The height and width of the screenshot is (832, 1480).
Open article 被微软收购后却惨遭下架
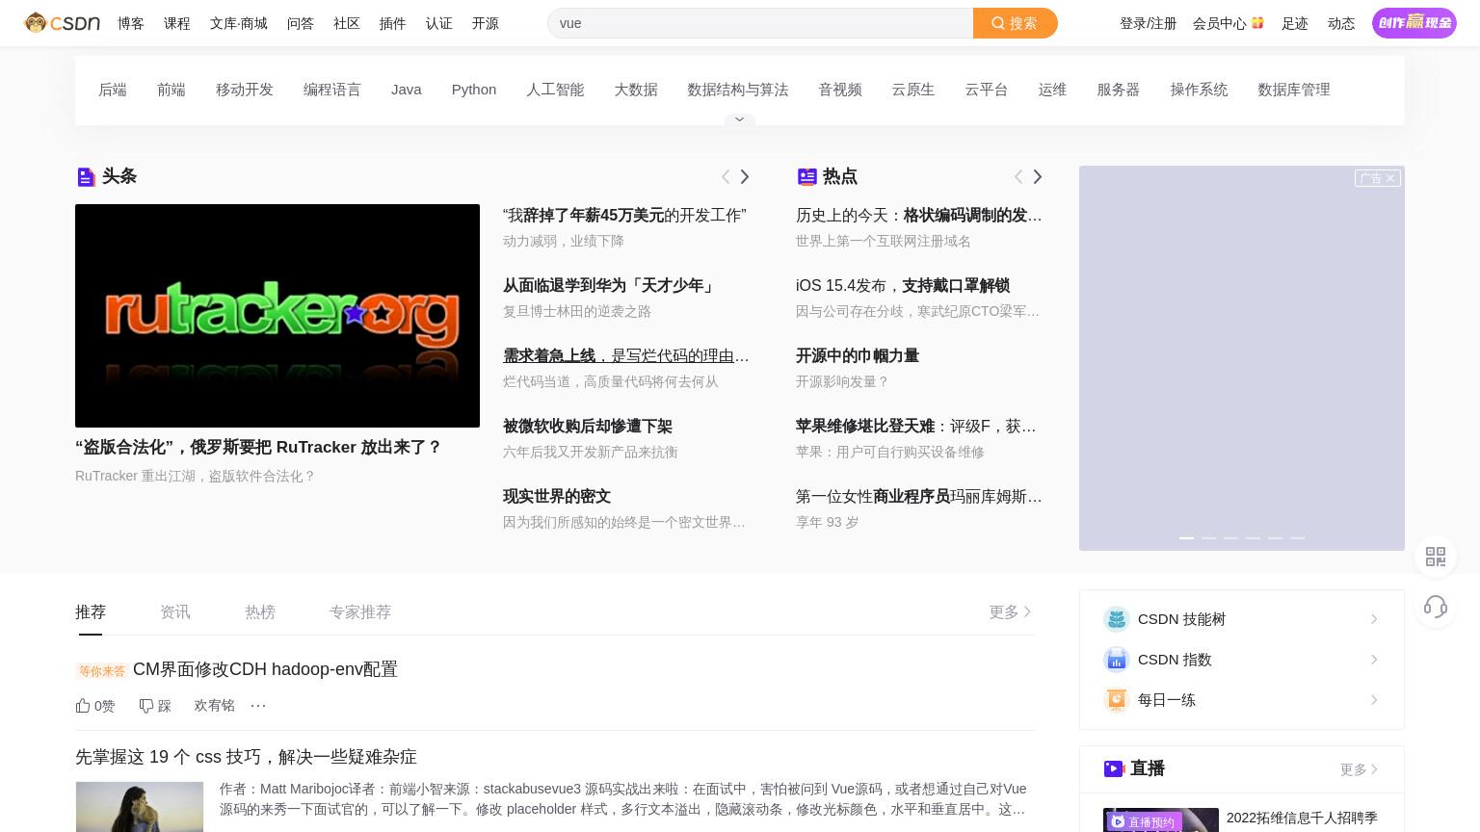click(588, 427)
